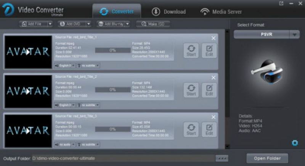Click the Output Folder path field
The image size is (305, 166).
(124, 158)
